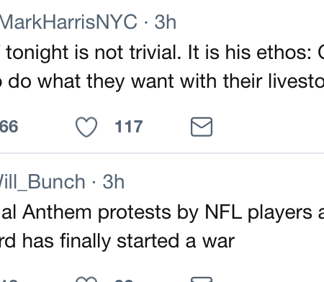Click the word 'NFL' in second tweet
This screenshot has width=324, height=282.
click(223, 212)
